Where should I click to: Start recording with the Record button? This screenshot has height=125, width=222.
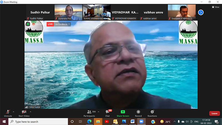(138, 113)
